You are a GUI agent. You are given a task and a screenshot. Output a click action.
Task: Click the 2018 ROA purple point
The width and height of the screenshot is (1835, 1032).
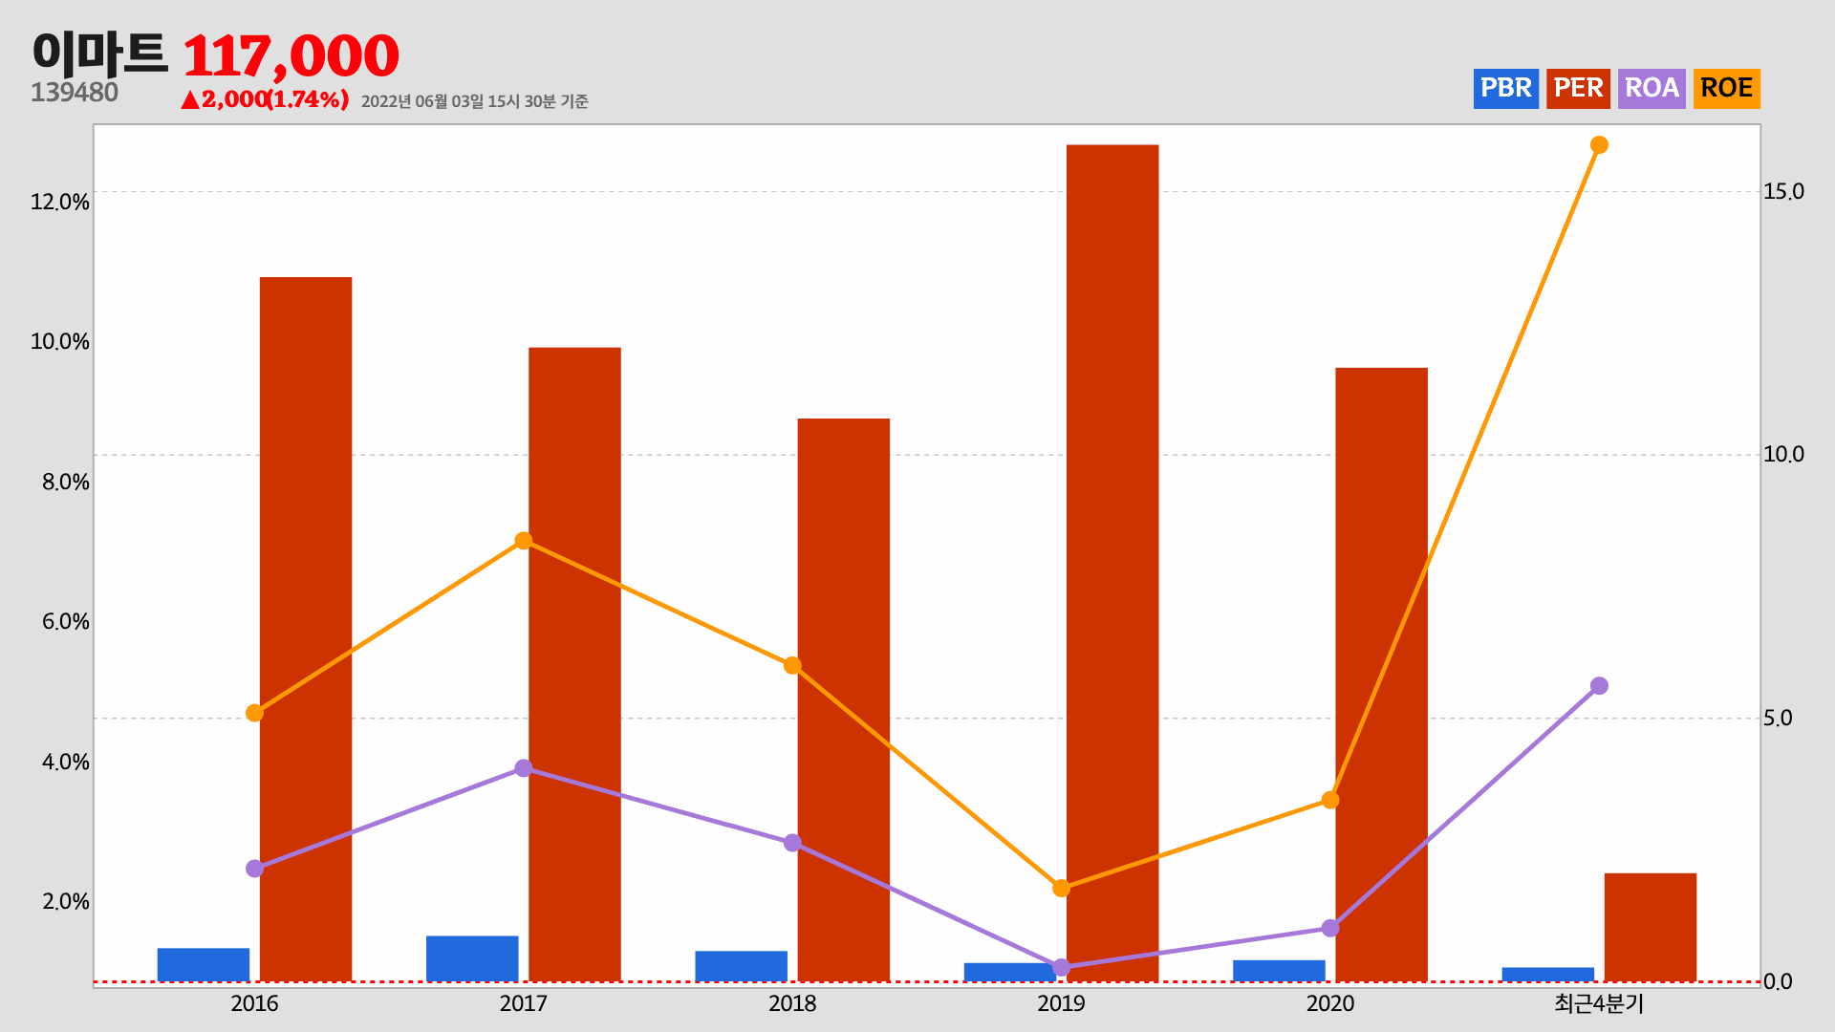click(792, 843)
